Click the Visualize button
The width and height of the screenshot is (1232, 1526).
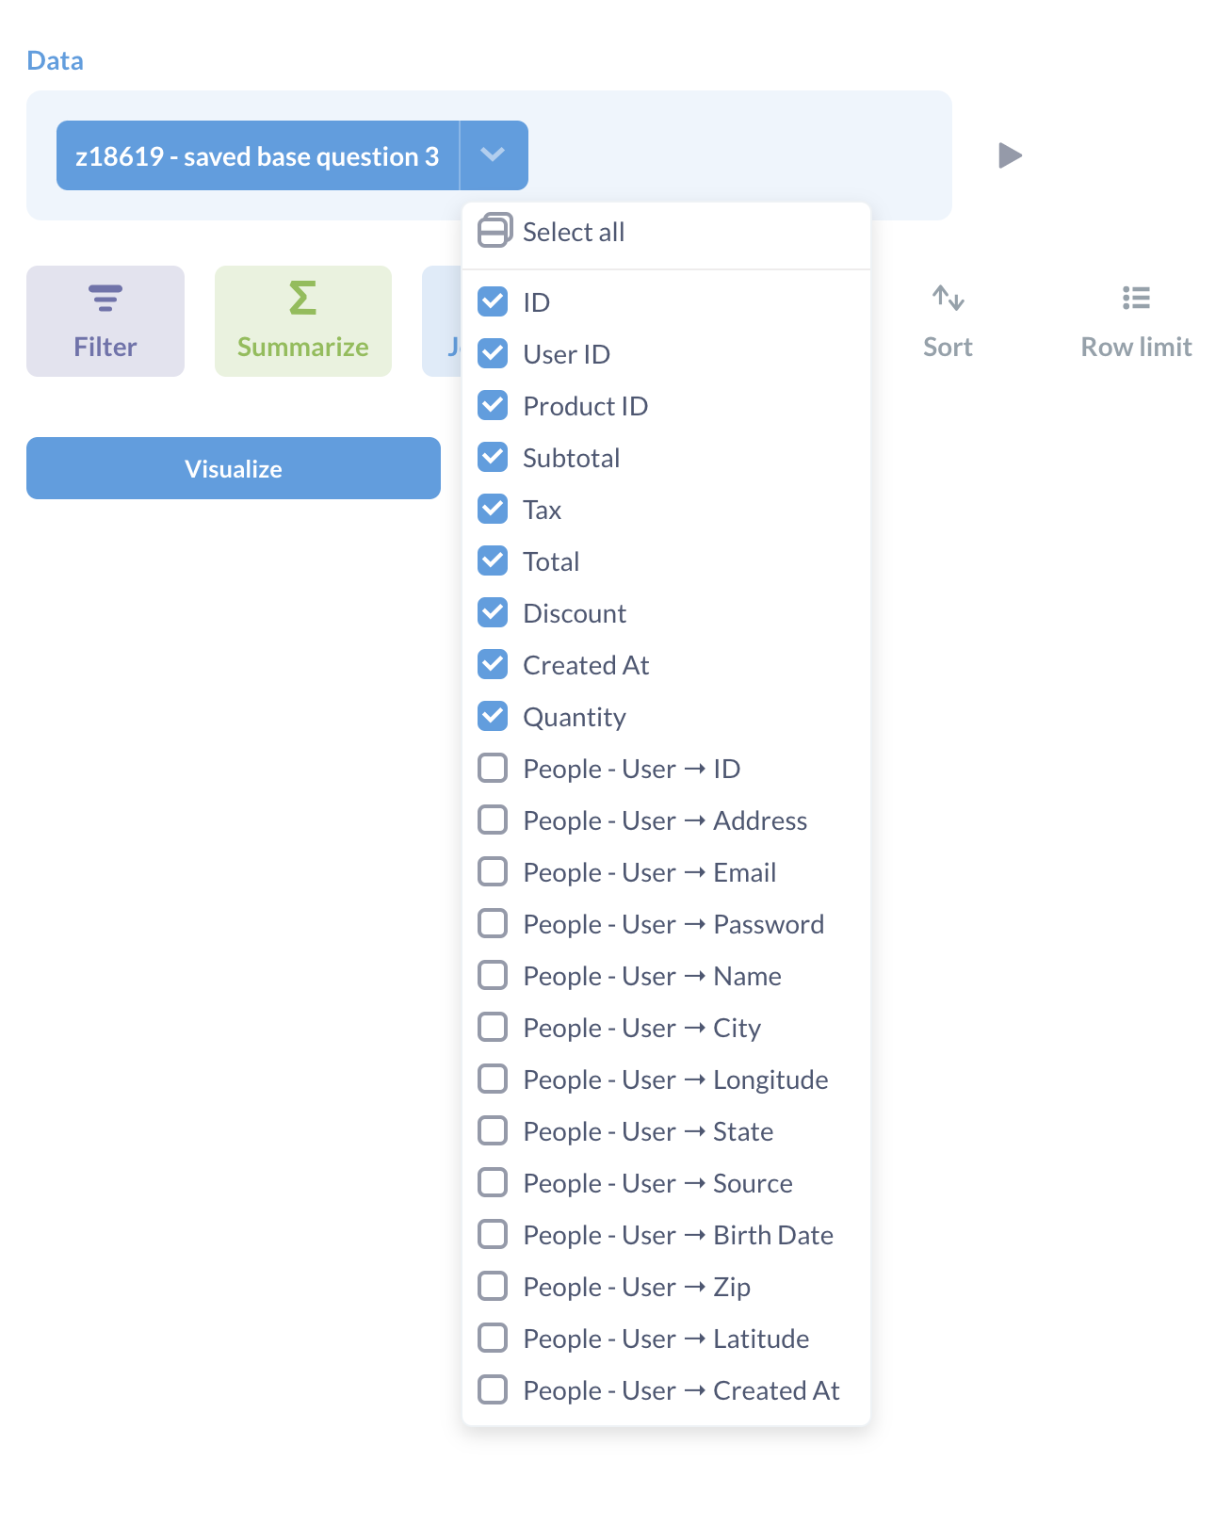[x=234, y=468]
